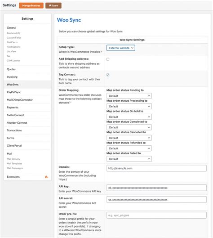Open Custom Fields settings
This screenshot has height=238, width=213.
14,38
